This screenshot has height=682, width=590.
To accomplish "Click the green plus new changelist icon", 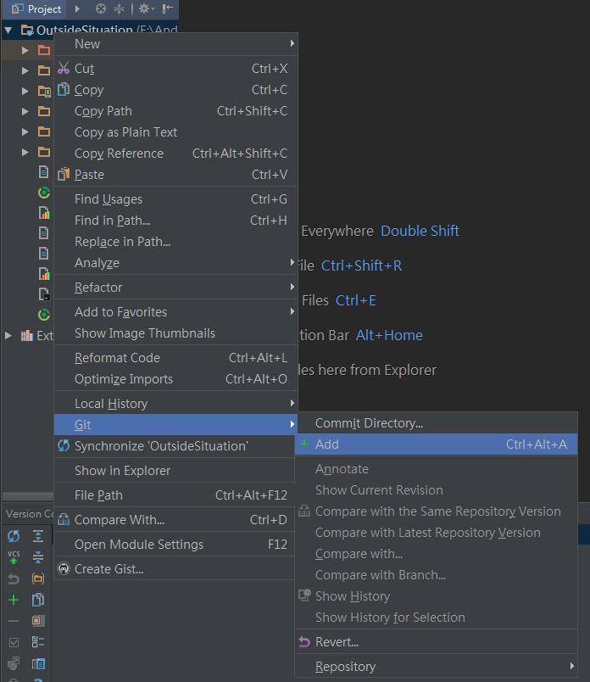I will (14, 600).
